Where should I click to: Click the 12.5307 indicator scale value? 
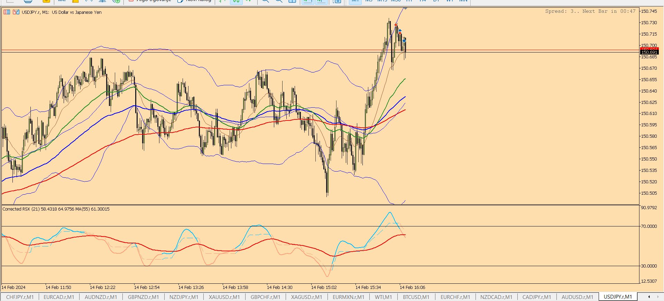(x=649, y=281)
